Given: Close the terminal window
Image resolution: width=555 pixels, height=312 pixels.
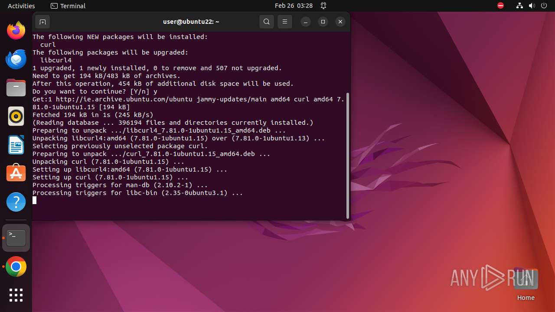Looking at the screenshot, I should [x=340, y=22].
